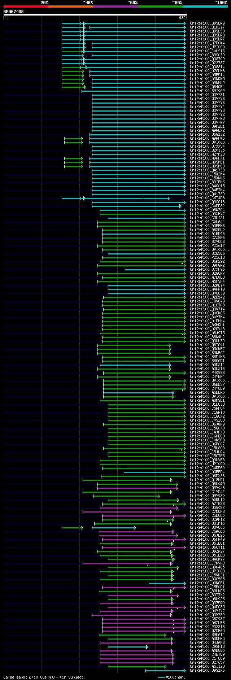Click label UniRef100_A9NQF1
231x680 pixels.
click(x=207, y=583)
